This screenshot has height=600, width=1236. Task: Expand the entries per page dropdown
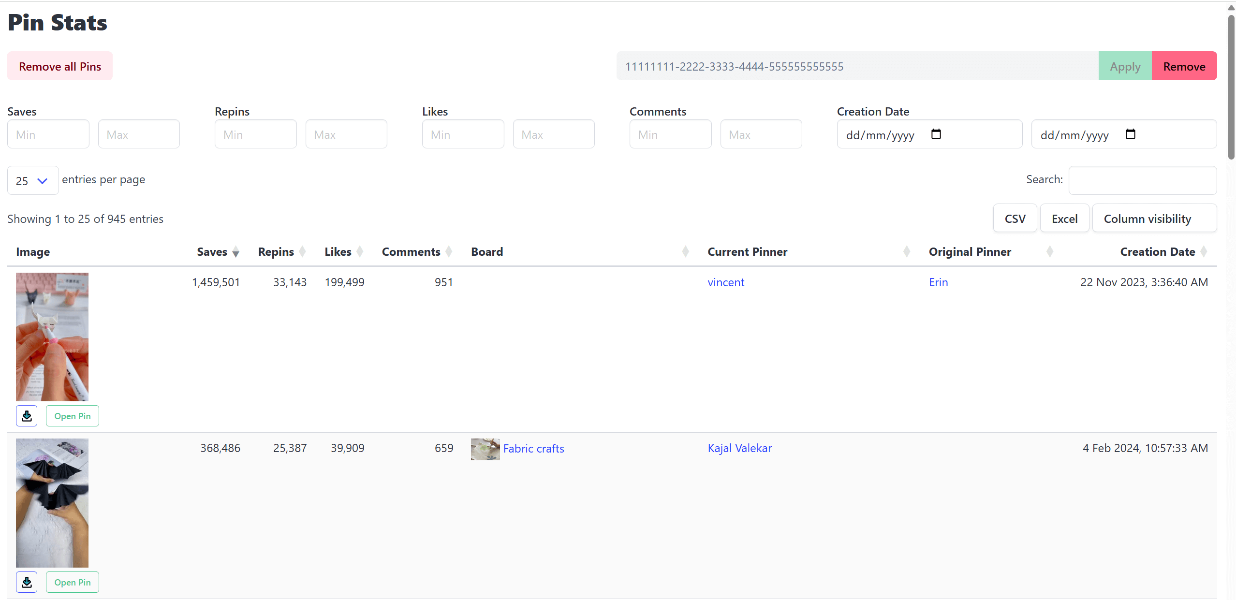click(33, 180)
